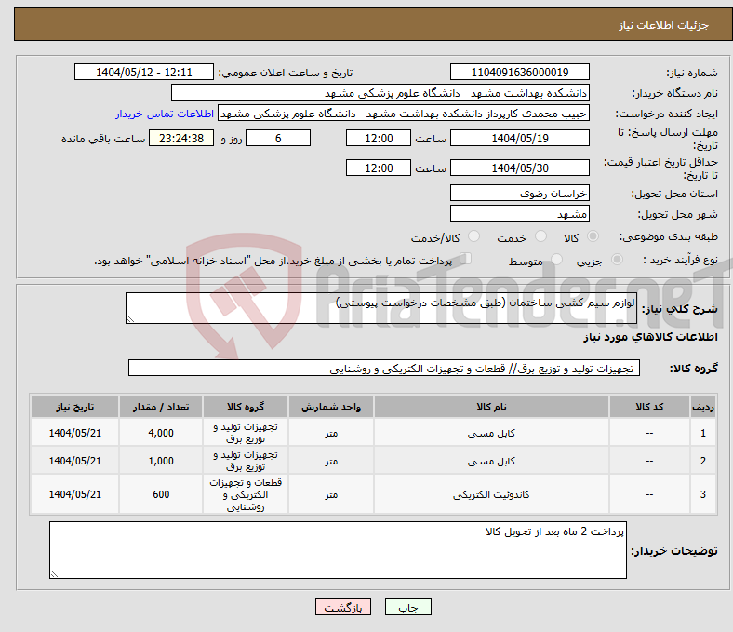Click the city field مشهد

coord(520,213)
